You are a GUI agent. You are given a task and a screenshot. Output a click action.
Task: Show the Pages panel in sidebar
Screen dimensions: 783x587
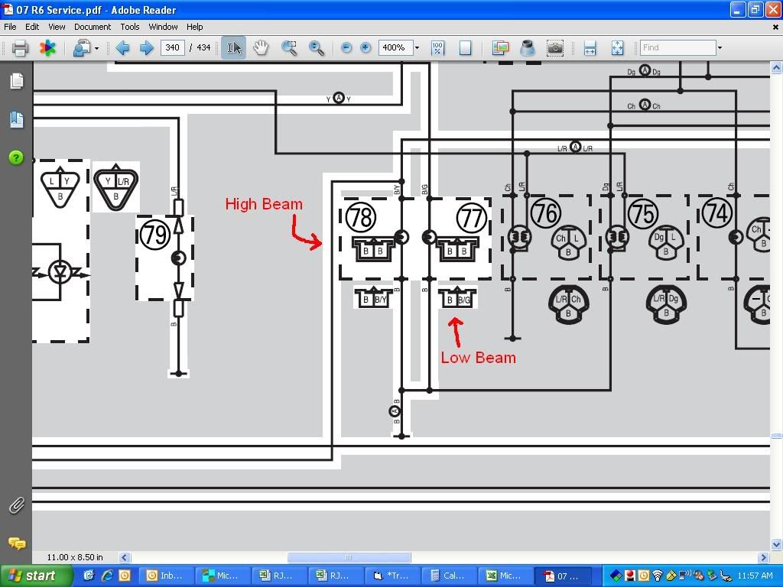(16, 81)
